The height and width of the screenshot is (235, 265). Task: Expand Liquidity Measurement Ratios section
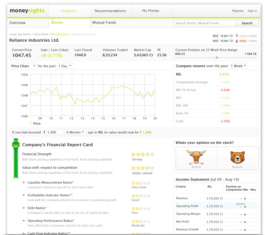click(24, 182)
